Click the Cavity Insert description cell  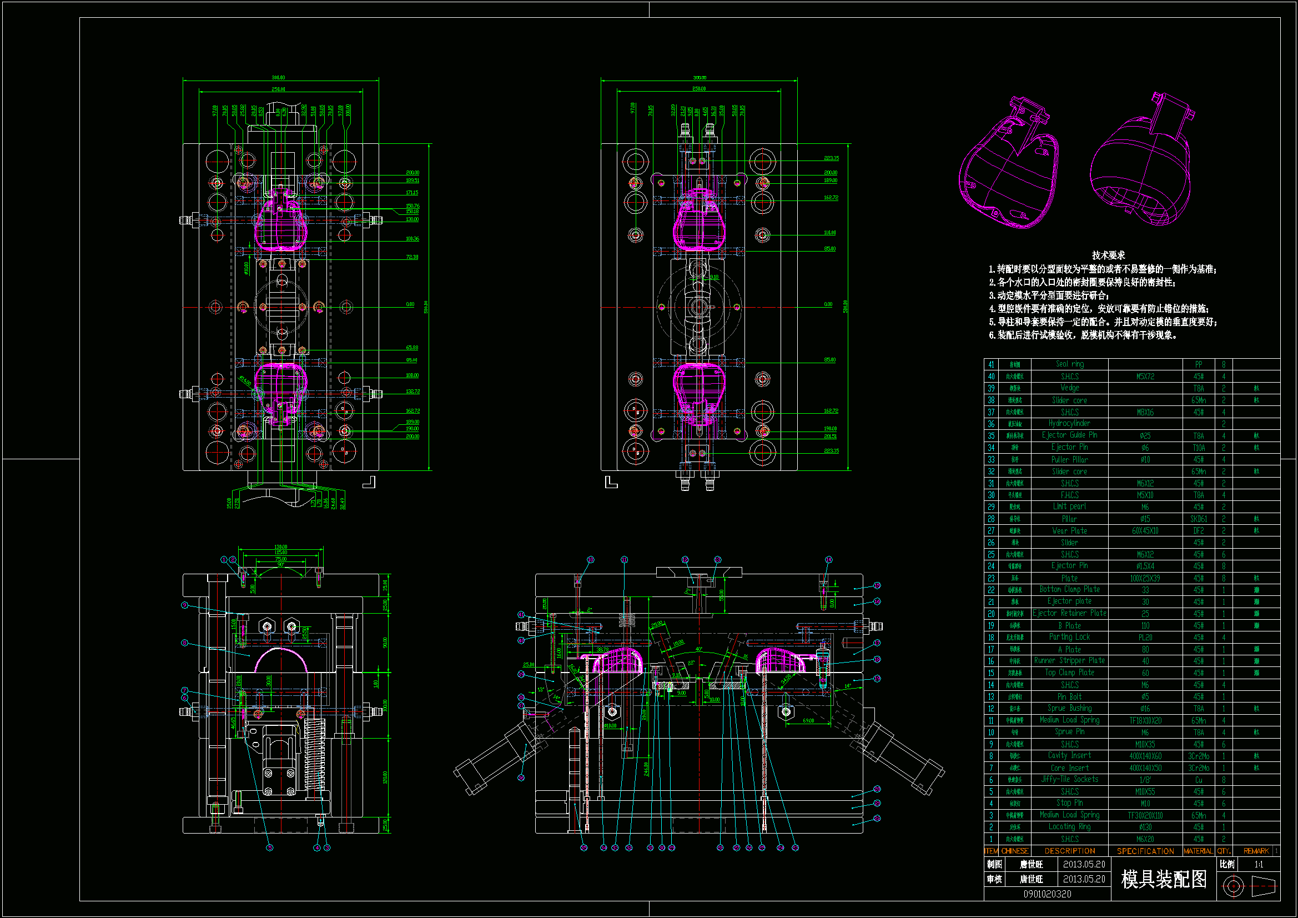click(x=1070, y=756)
